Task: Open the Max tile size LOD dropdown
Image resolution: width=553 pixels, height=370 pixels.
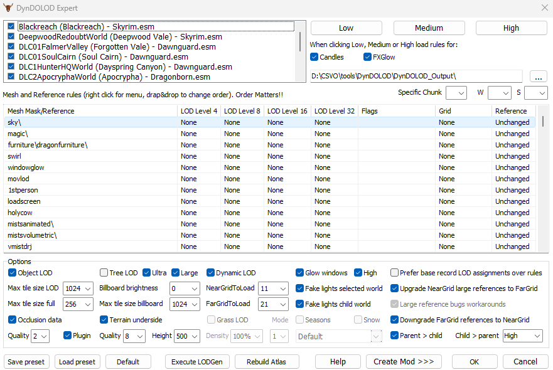Action: pyautogui.click(x=78, y=288)
